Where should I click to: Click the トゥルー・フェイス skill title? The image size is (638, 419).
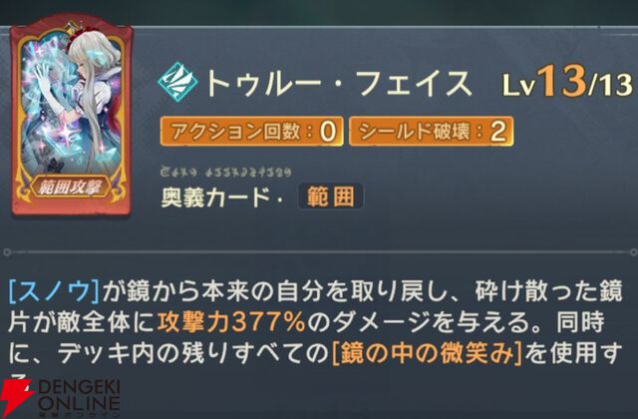(x=339, y=84)
